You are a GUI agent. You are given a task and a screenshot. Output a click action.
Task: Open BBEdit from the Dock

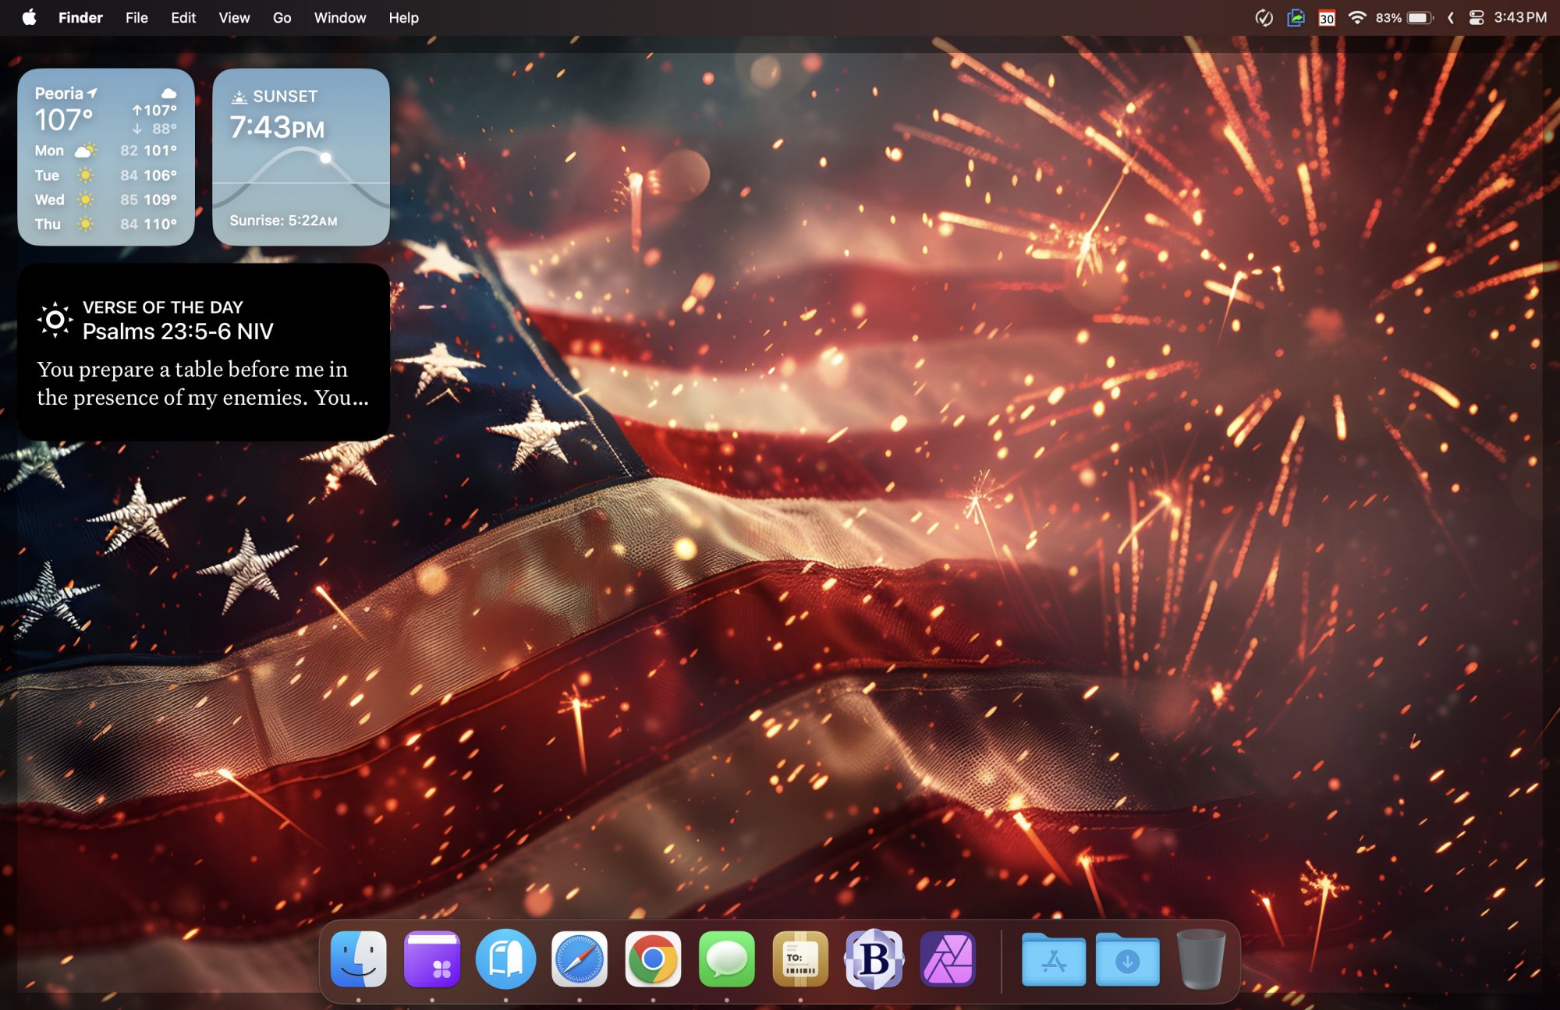pos(874,959)
